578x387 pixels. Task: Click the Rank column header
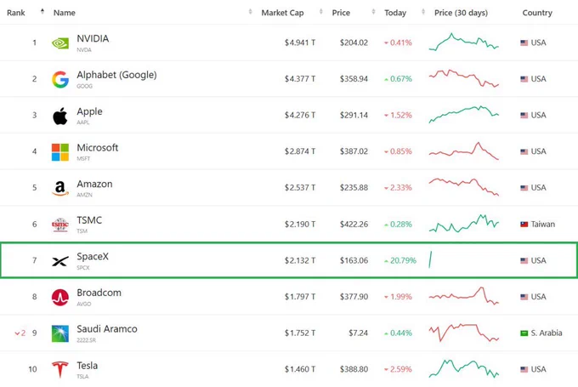coord(16,13)
